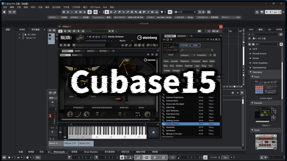
Task: Click the Play transport button
Action: tap(155, 157)
